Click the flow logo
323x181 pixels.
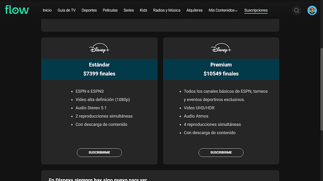(17, 10)
